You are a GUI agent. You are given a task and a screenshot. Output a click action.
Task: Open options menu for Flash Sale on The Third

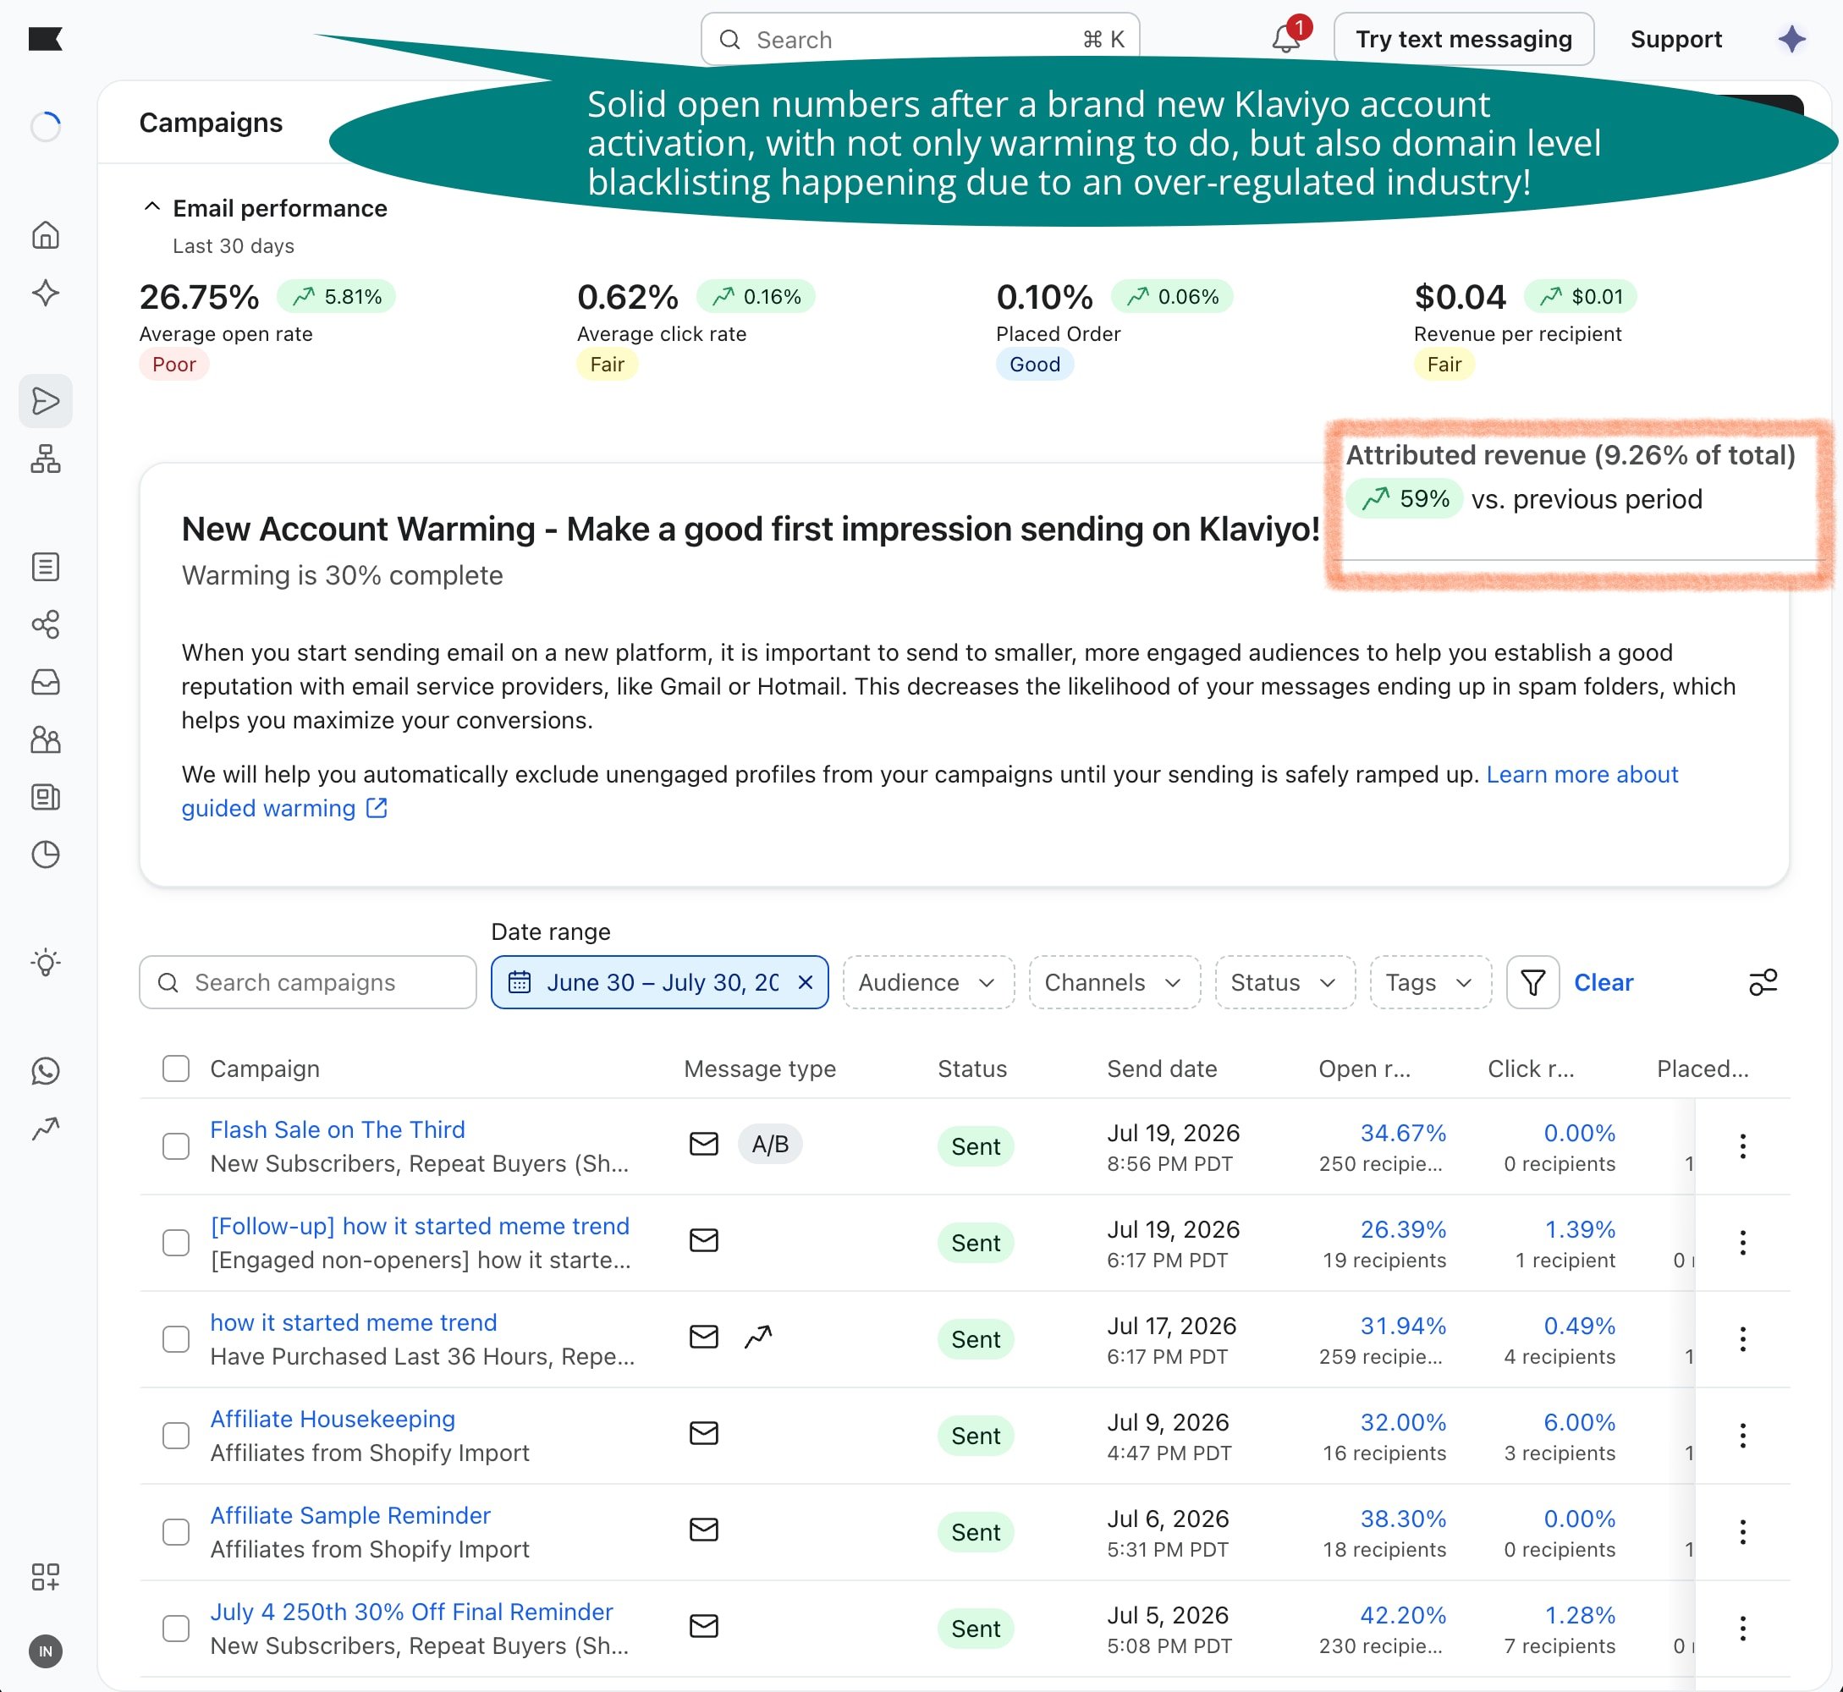[1742, 1146]
